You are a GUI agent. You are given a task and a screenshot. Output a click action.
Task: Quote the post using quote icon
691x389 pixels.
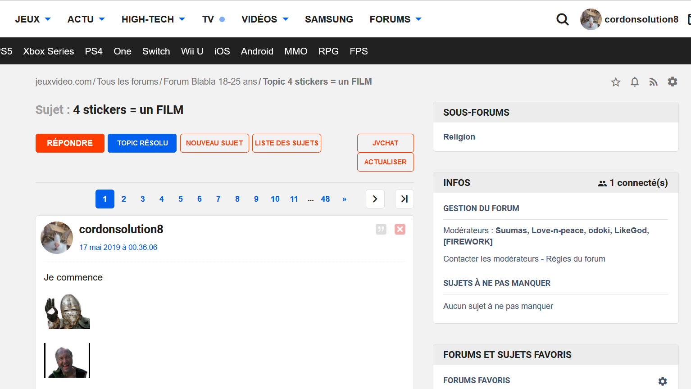[381, 229]
